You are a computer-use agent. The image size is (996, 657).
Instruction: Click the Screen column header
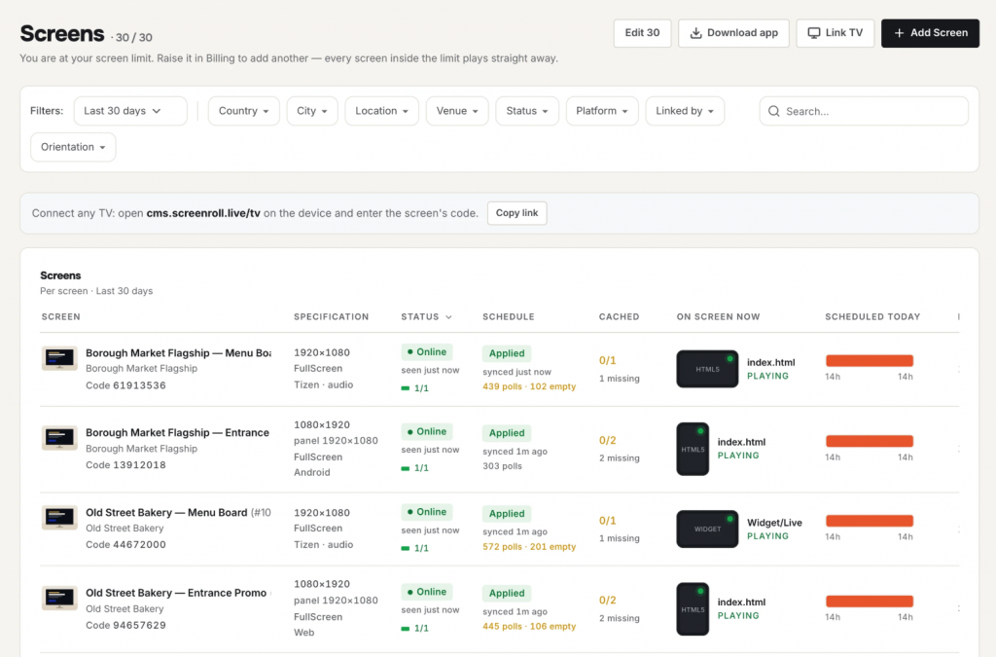[61, 316]
